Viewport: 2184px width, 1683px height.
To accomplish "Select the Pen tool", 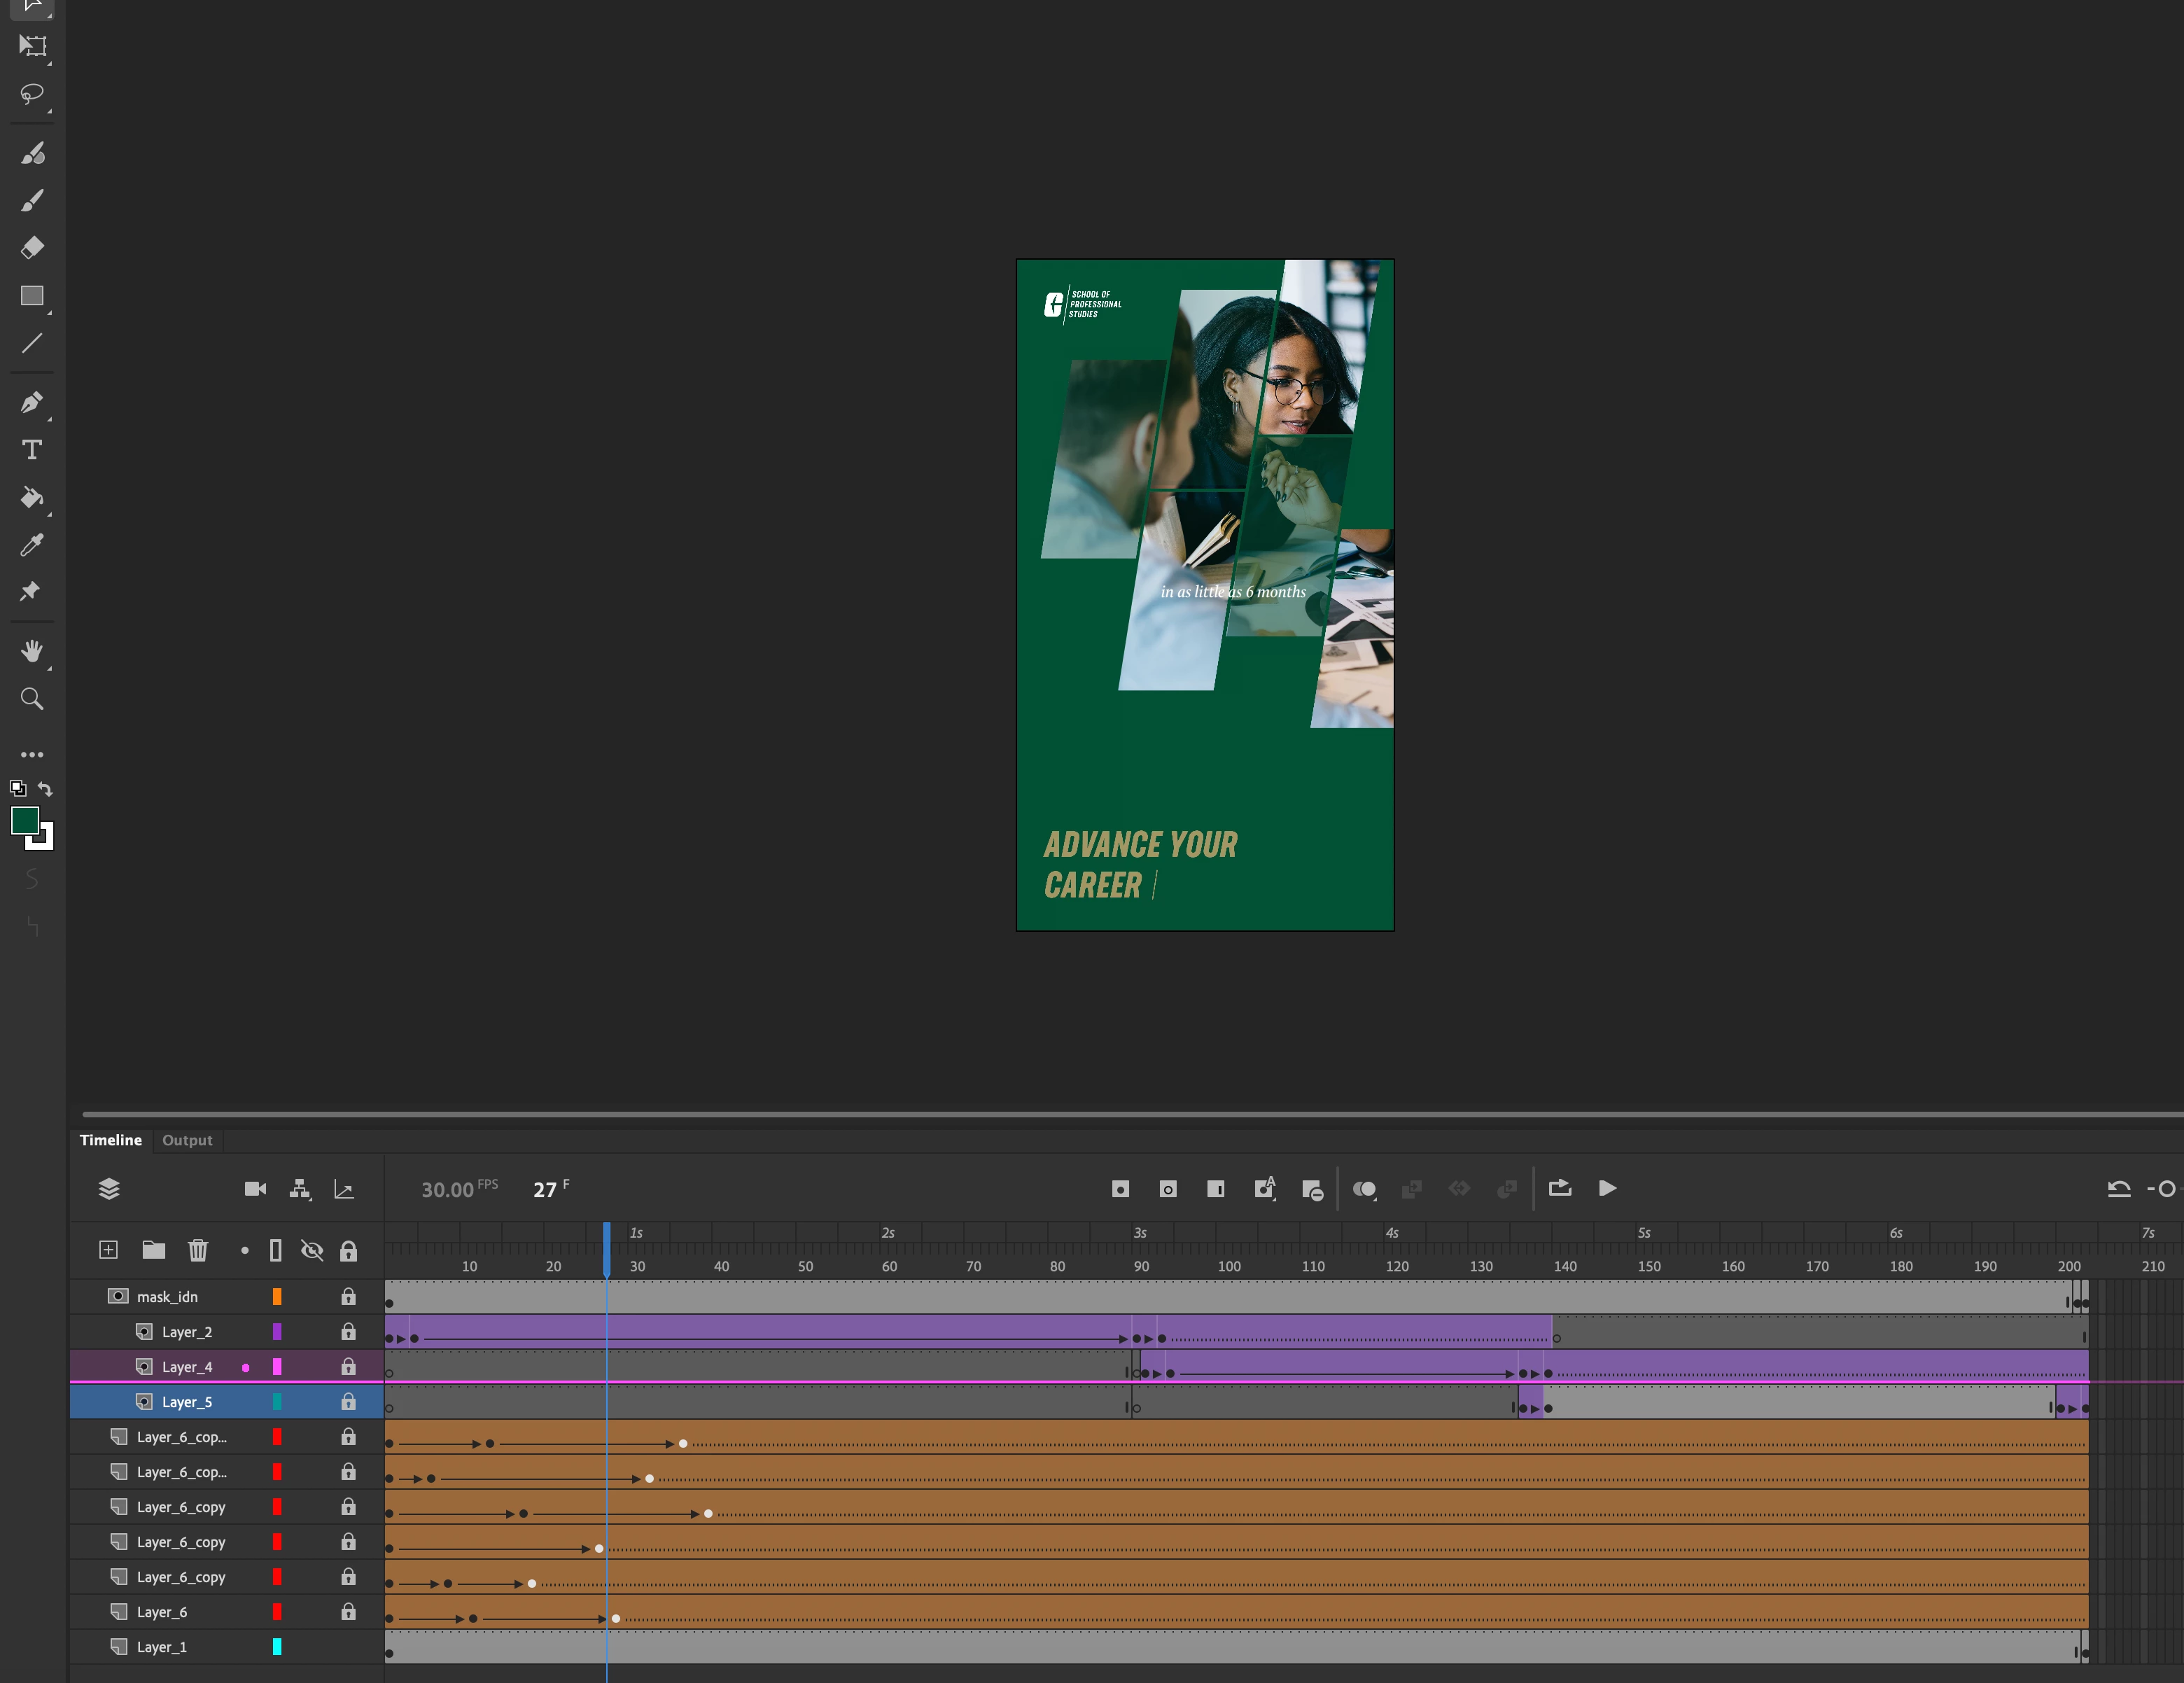I will 32,402.
